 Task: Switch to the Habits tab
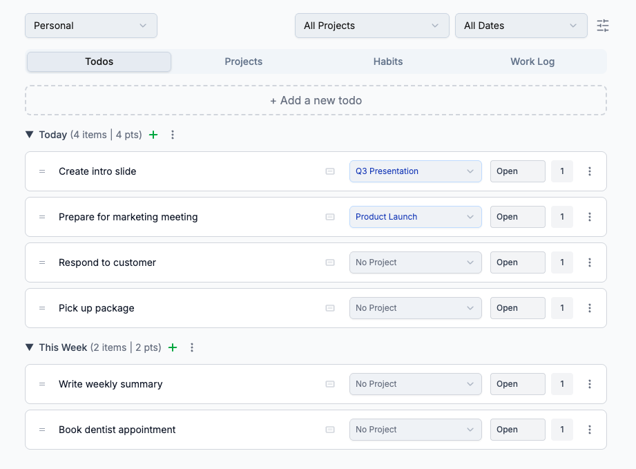point(388,61)
